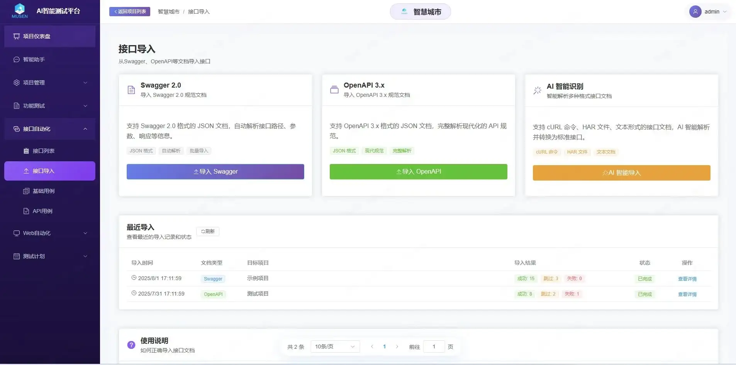
Task: Click the 成功: 15 result badge
Action: pyautogui.click(x=526, y=278)
